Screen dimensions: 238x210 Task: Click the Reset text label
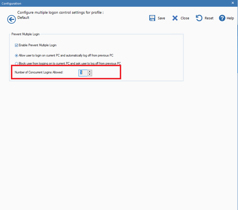[x=209, y=18]
